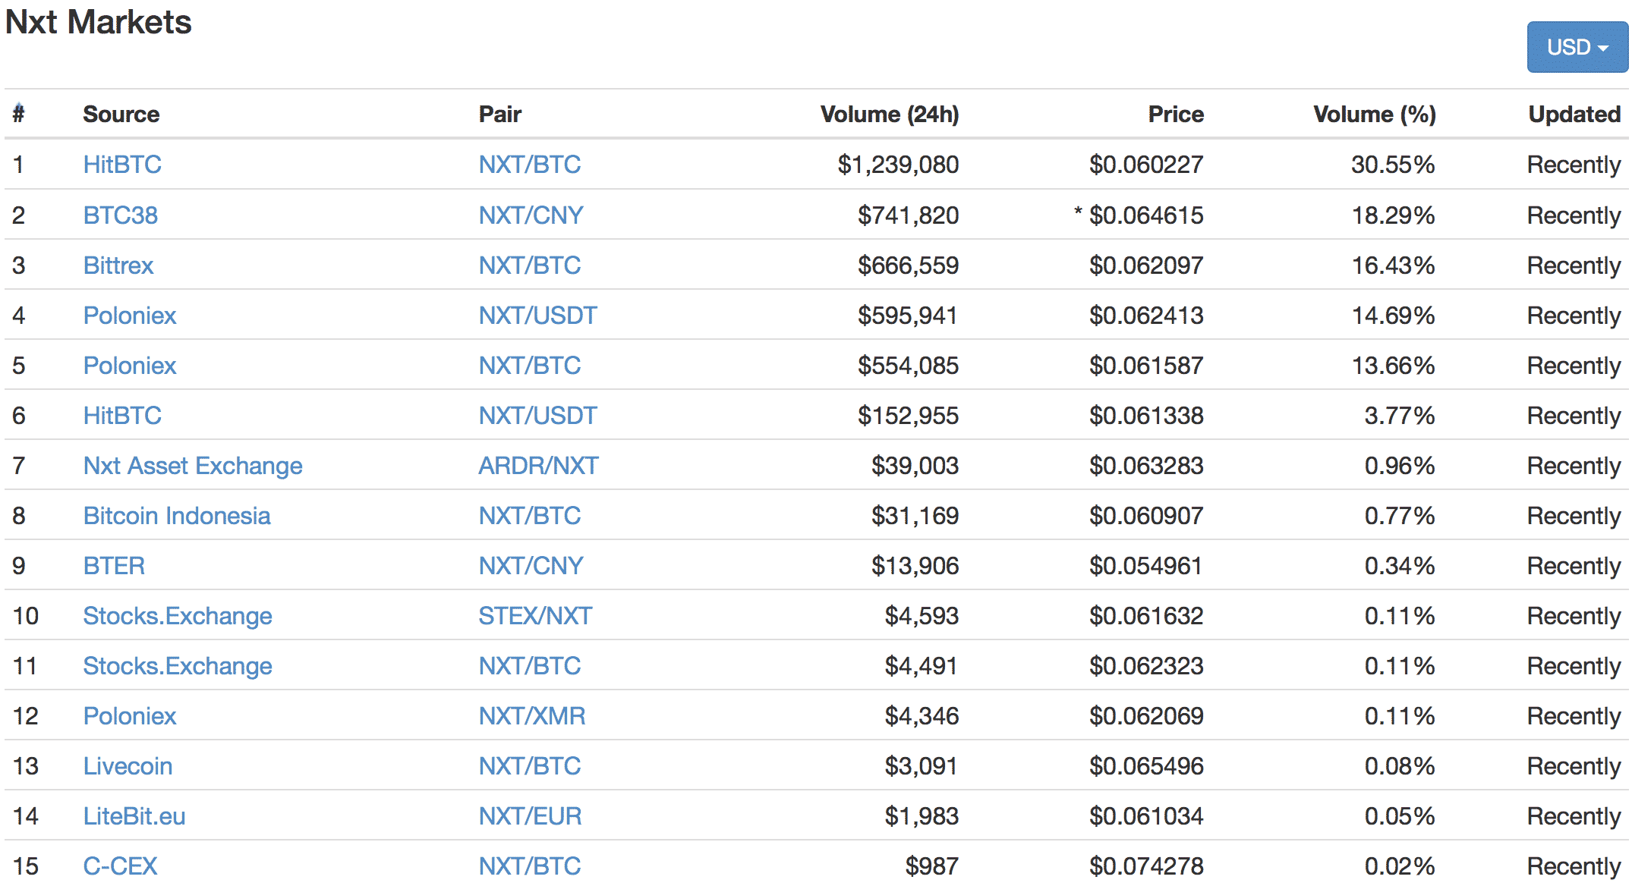Select volume percent 14.69%

(x=1393, y=316)
